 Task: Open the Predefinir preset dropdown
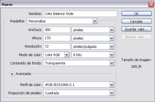[x=62, y=21]
